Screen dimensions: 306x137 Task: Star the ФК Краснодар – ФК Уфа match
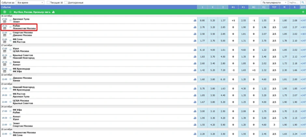tap(10, 70)
